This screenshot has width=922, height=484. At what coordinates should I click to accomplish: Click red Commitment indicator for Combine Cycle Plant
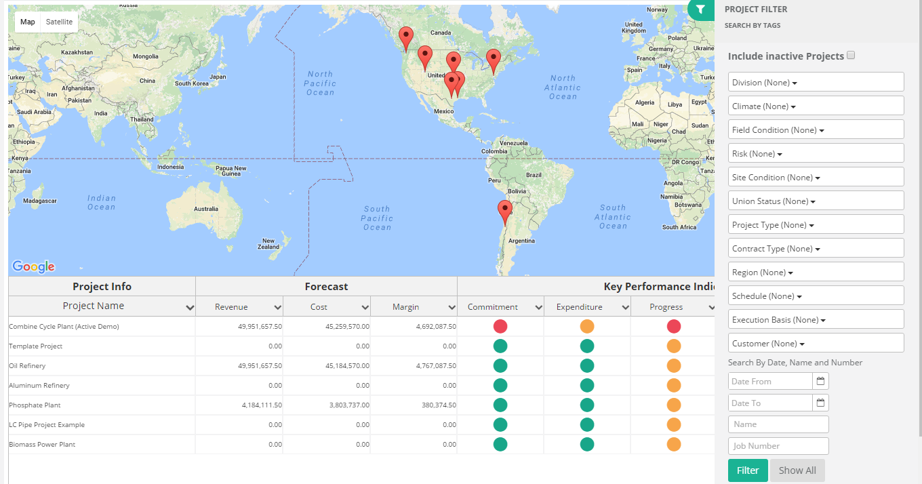tap(500, 326)
